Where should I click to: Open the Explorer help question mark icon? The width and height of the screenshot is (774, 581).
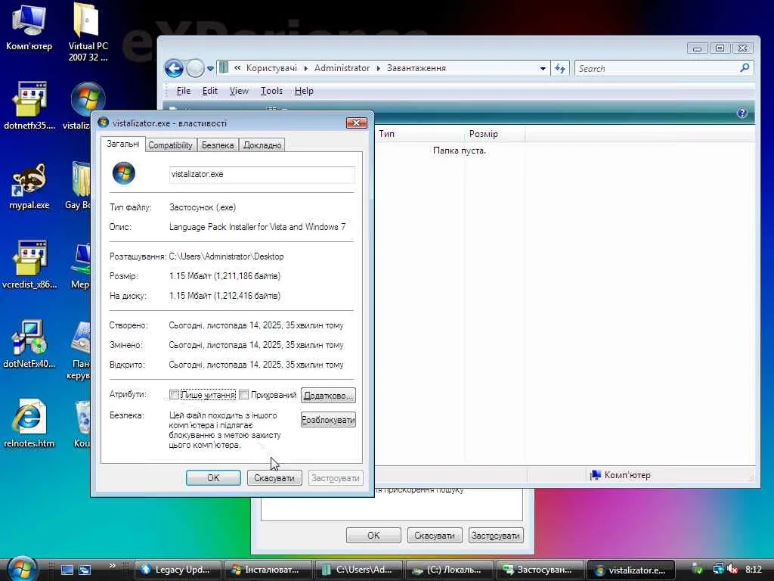click(741, 113)
